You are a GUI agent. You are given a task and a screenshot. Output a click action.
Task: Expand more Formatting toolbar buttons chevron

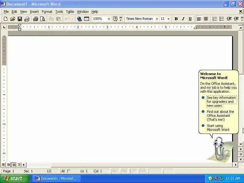(x=242, y=19)
